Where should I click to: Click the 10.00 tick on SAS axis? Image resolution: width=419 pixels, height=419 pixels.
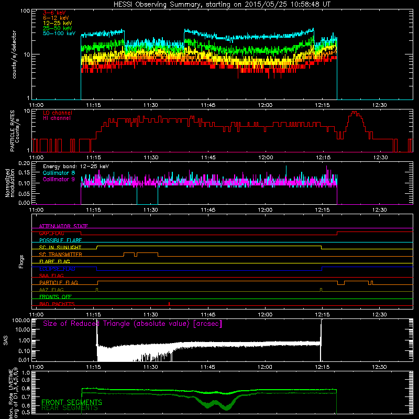tap(23, 330)
